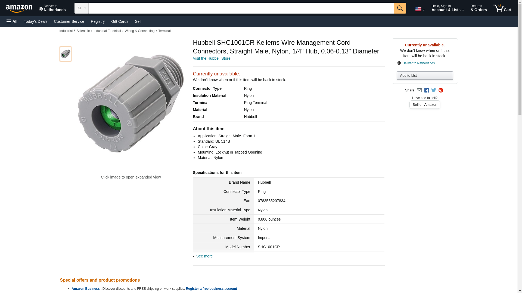This screenshot has width=522, height=293.
Task: Open Today's Deals in navigation
Action: pos(36,21)
